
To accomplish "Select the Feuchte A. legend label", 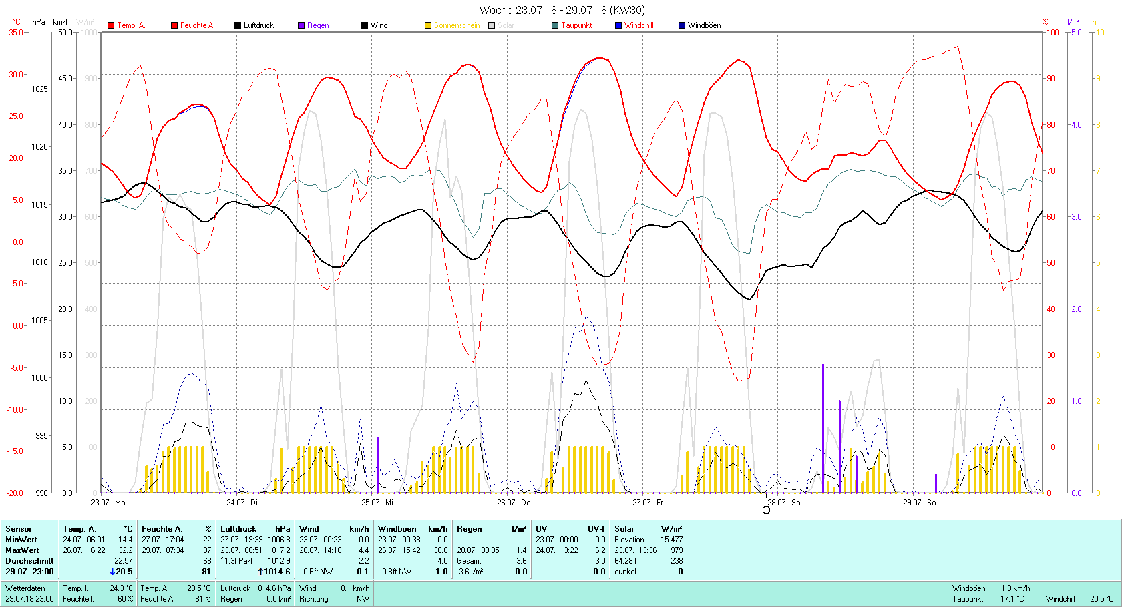I will click(x=197, y=25).
